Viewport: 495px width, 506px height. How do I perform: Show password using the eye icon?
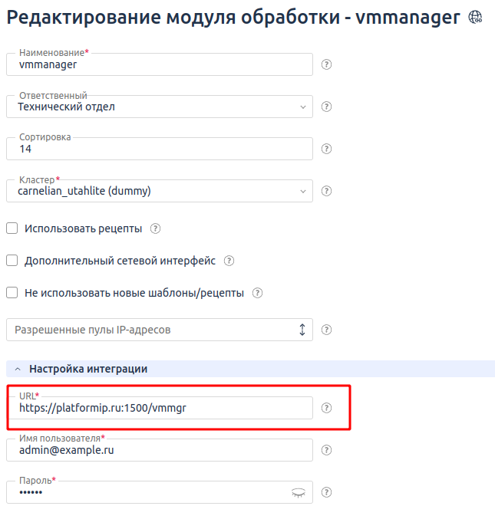299,493
